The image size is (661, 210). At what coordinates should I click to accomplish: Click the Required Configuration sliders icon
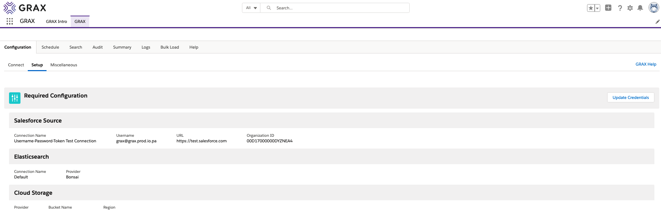[15, 98]
